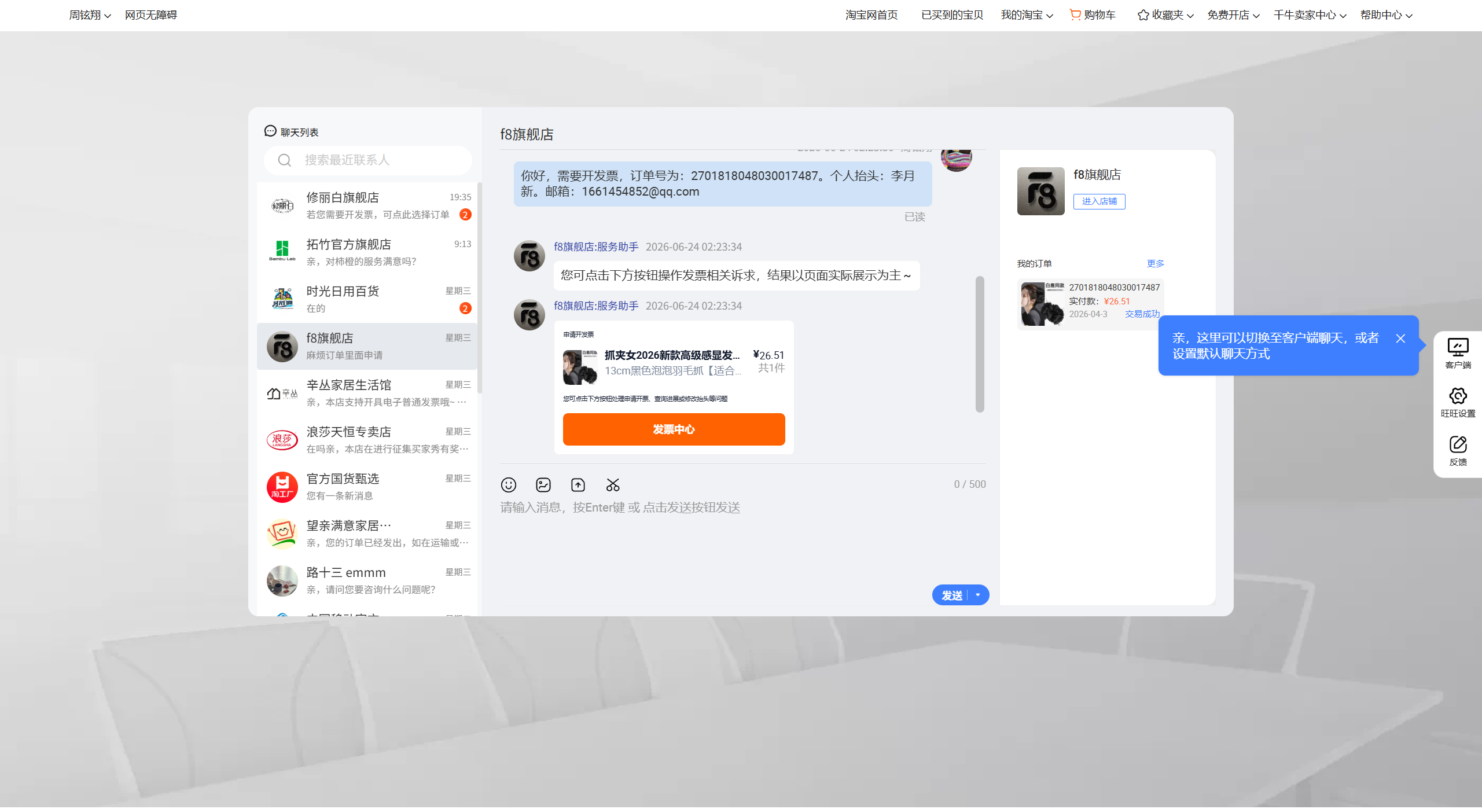Viewport: 1482px width, 809px height.
Task: Click 路十三 emmm avatar
Action: click(282, 581)
